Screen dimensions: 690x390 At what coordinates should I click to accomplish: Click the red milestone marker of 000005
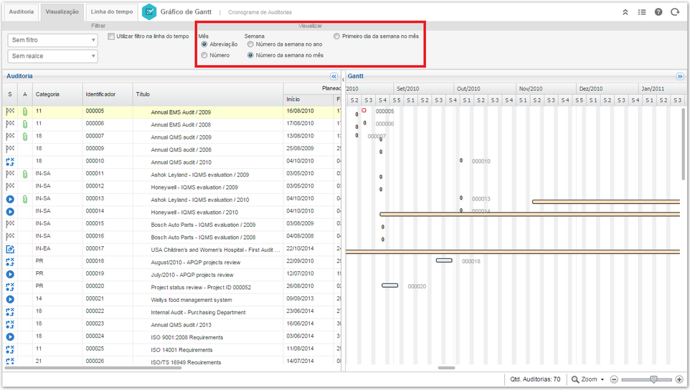[x=364, y=110]
